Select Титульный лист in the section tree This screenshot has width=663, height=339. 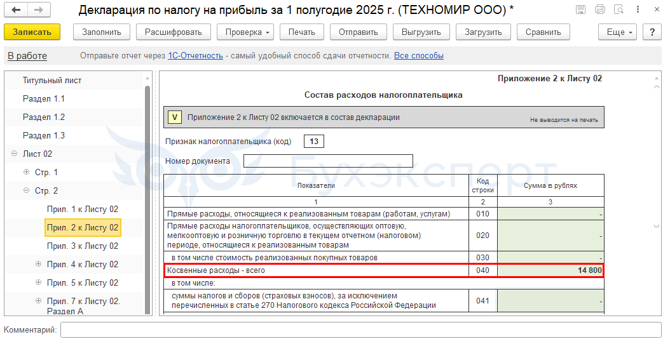click(52, 80)
